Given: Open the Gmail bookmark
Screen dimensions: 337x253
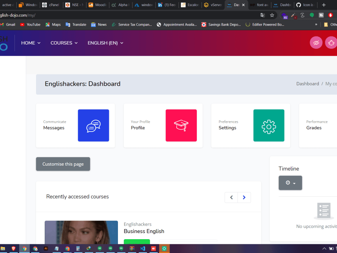Looking at the screenshot, I should [8, 25].
